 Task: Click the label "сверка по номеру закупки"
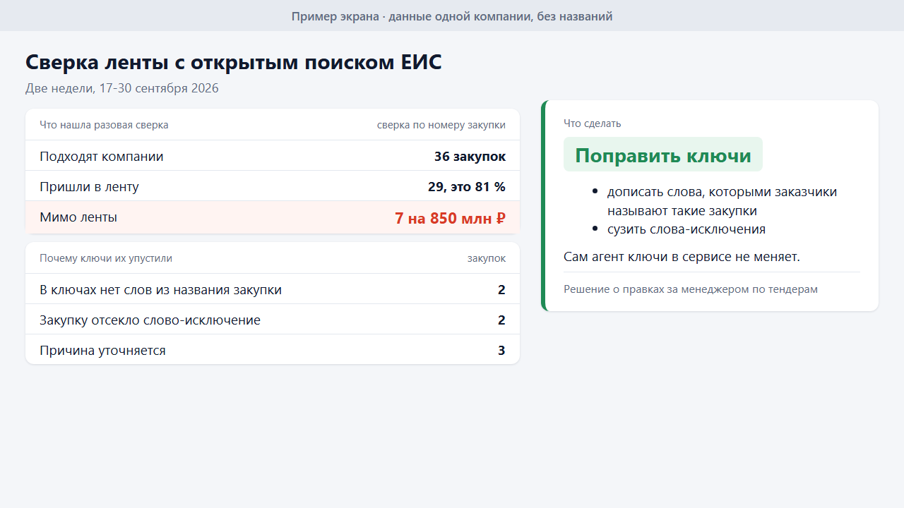pos(441,125)
